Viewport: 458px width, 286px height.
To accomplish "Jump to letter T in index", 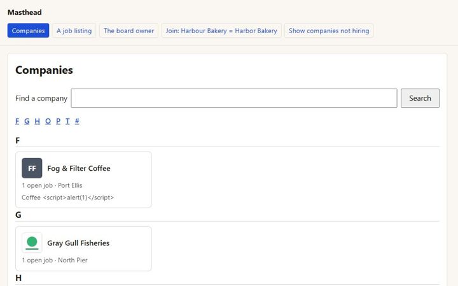I will pyautogui.click(x=67, y=121).
